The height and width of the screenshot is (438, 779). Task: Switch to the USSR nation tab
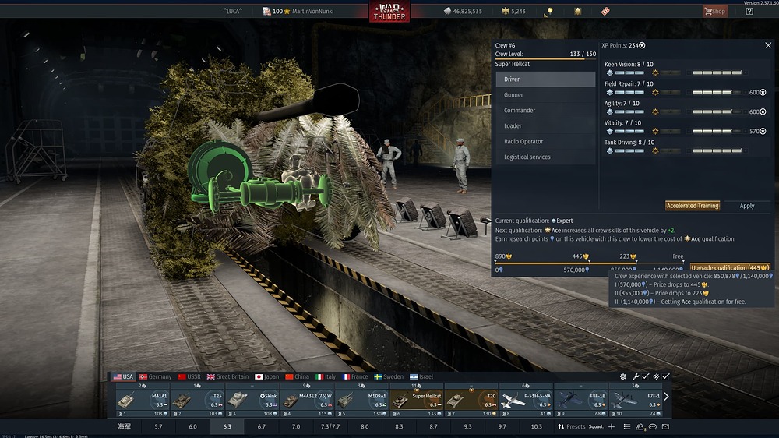[x=190, y=376]
